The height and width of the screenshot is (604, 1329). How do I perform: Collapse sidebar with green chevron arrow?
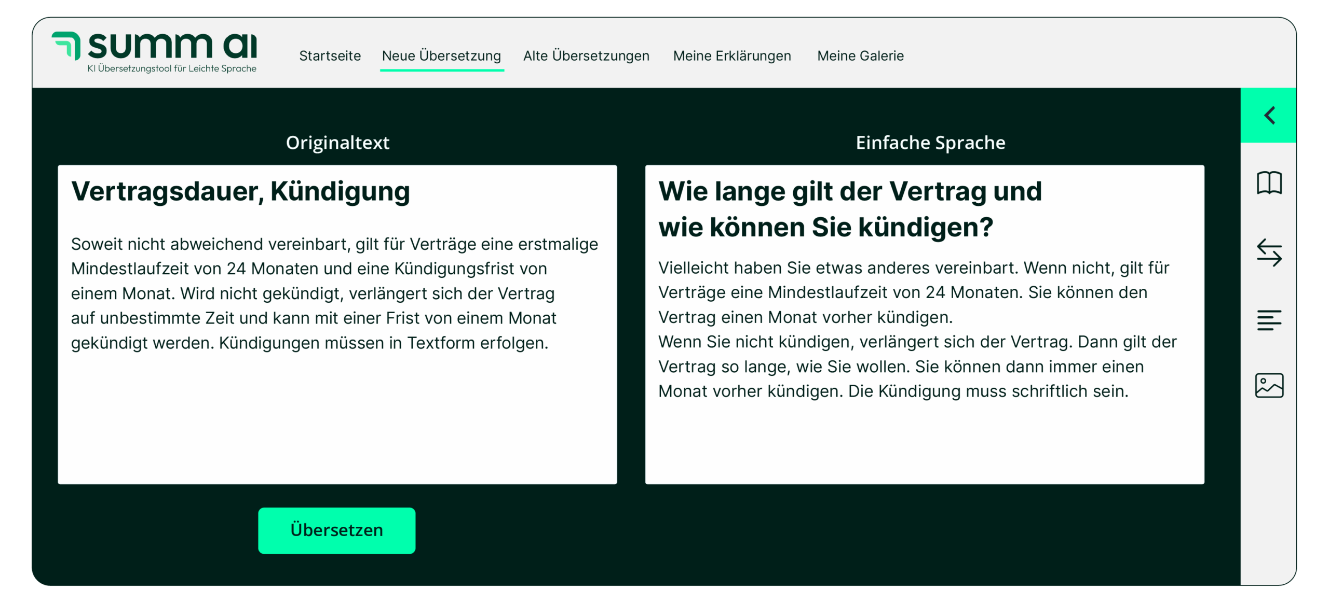point(1269,115)
